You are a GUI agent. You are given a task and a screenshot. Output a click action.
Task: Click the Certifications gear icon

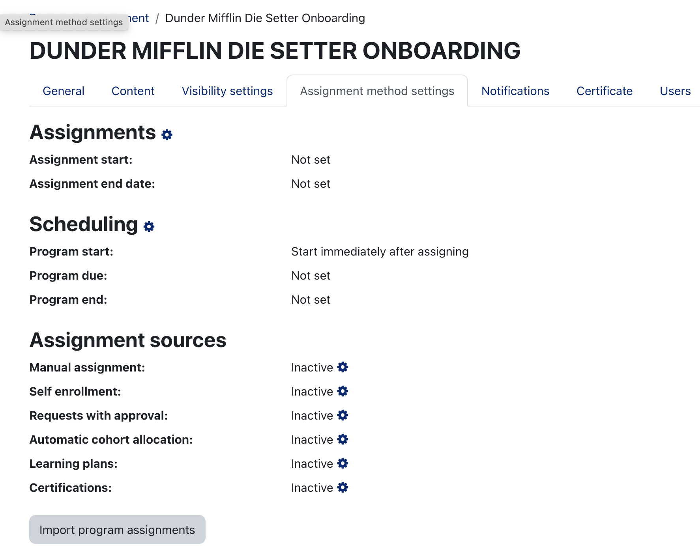coord(343,487)
